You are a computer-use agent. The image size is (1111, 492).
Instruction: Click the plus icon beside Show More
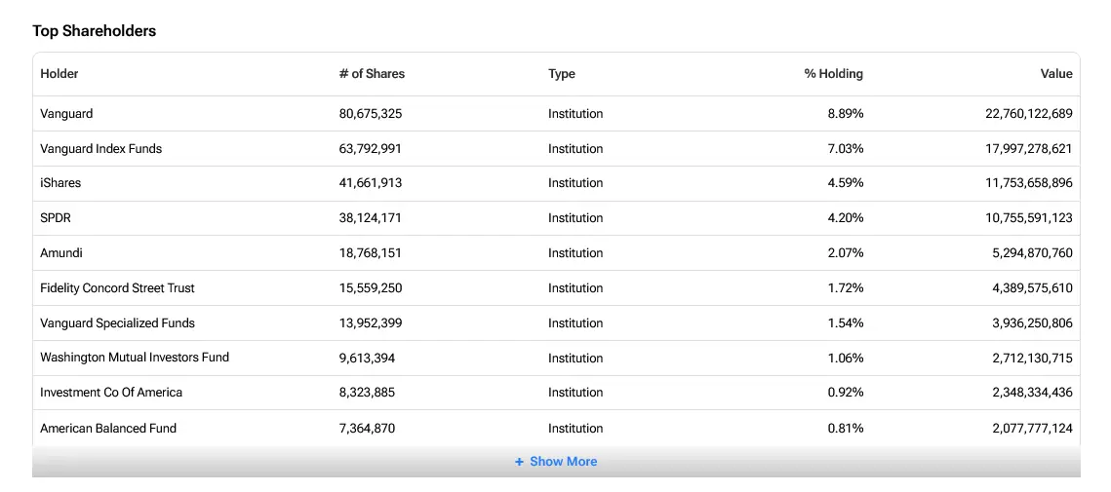[519, 462]
